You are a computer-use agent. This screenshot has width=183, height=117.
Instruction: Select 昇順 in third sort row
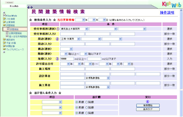(77, 113)
